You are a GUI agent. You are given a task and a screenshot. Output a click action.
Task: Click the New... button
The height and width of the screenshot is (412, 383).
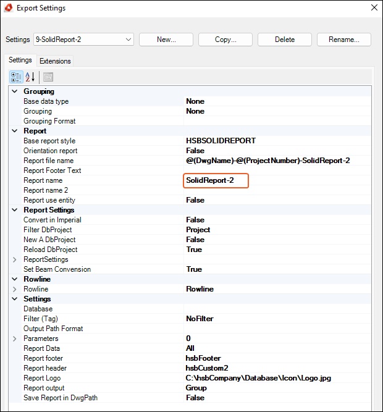pos(166,40)
